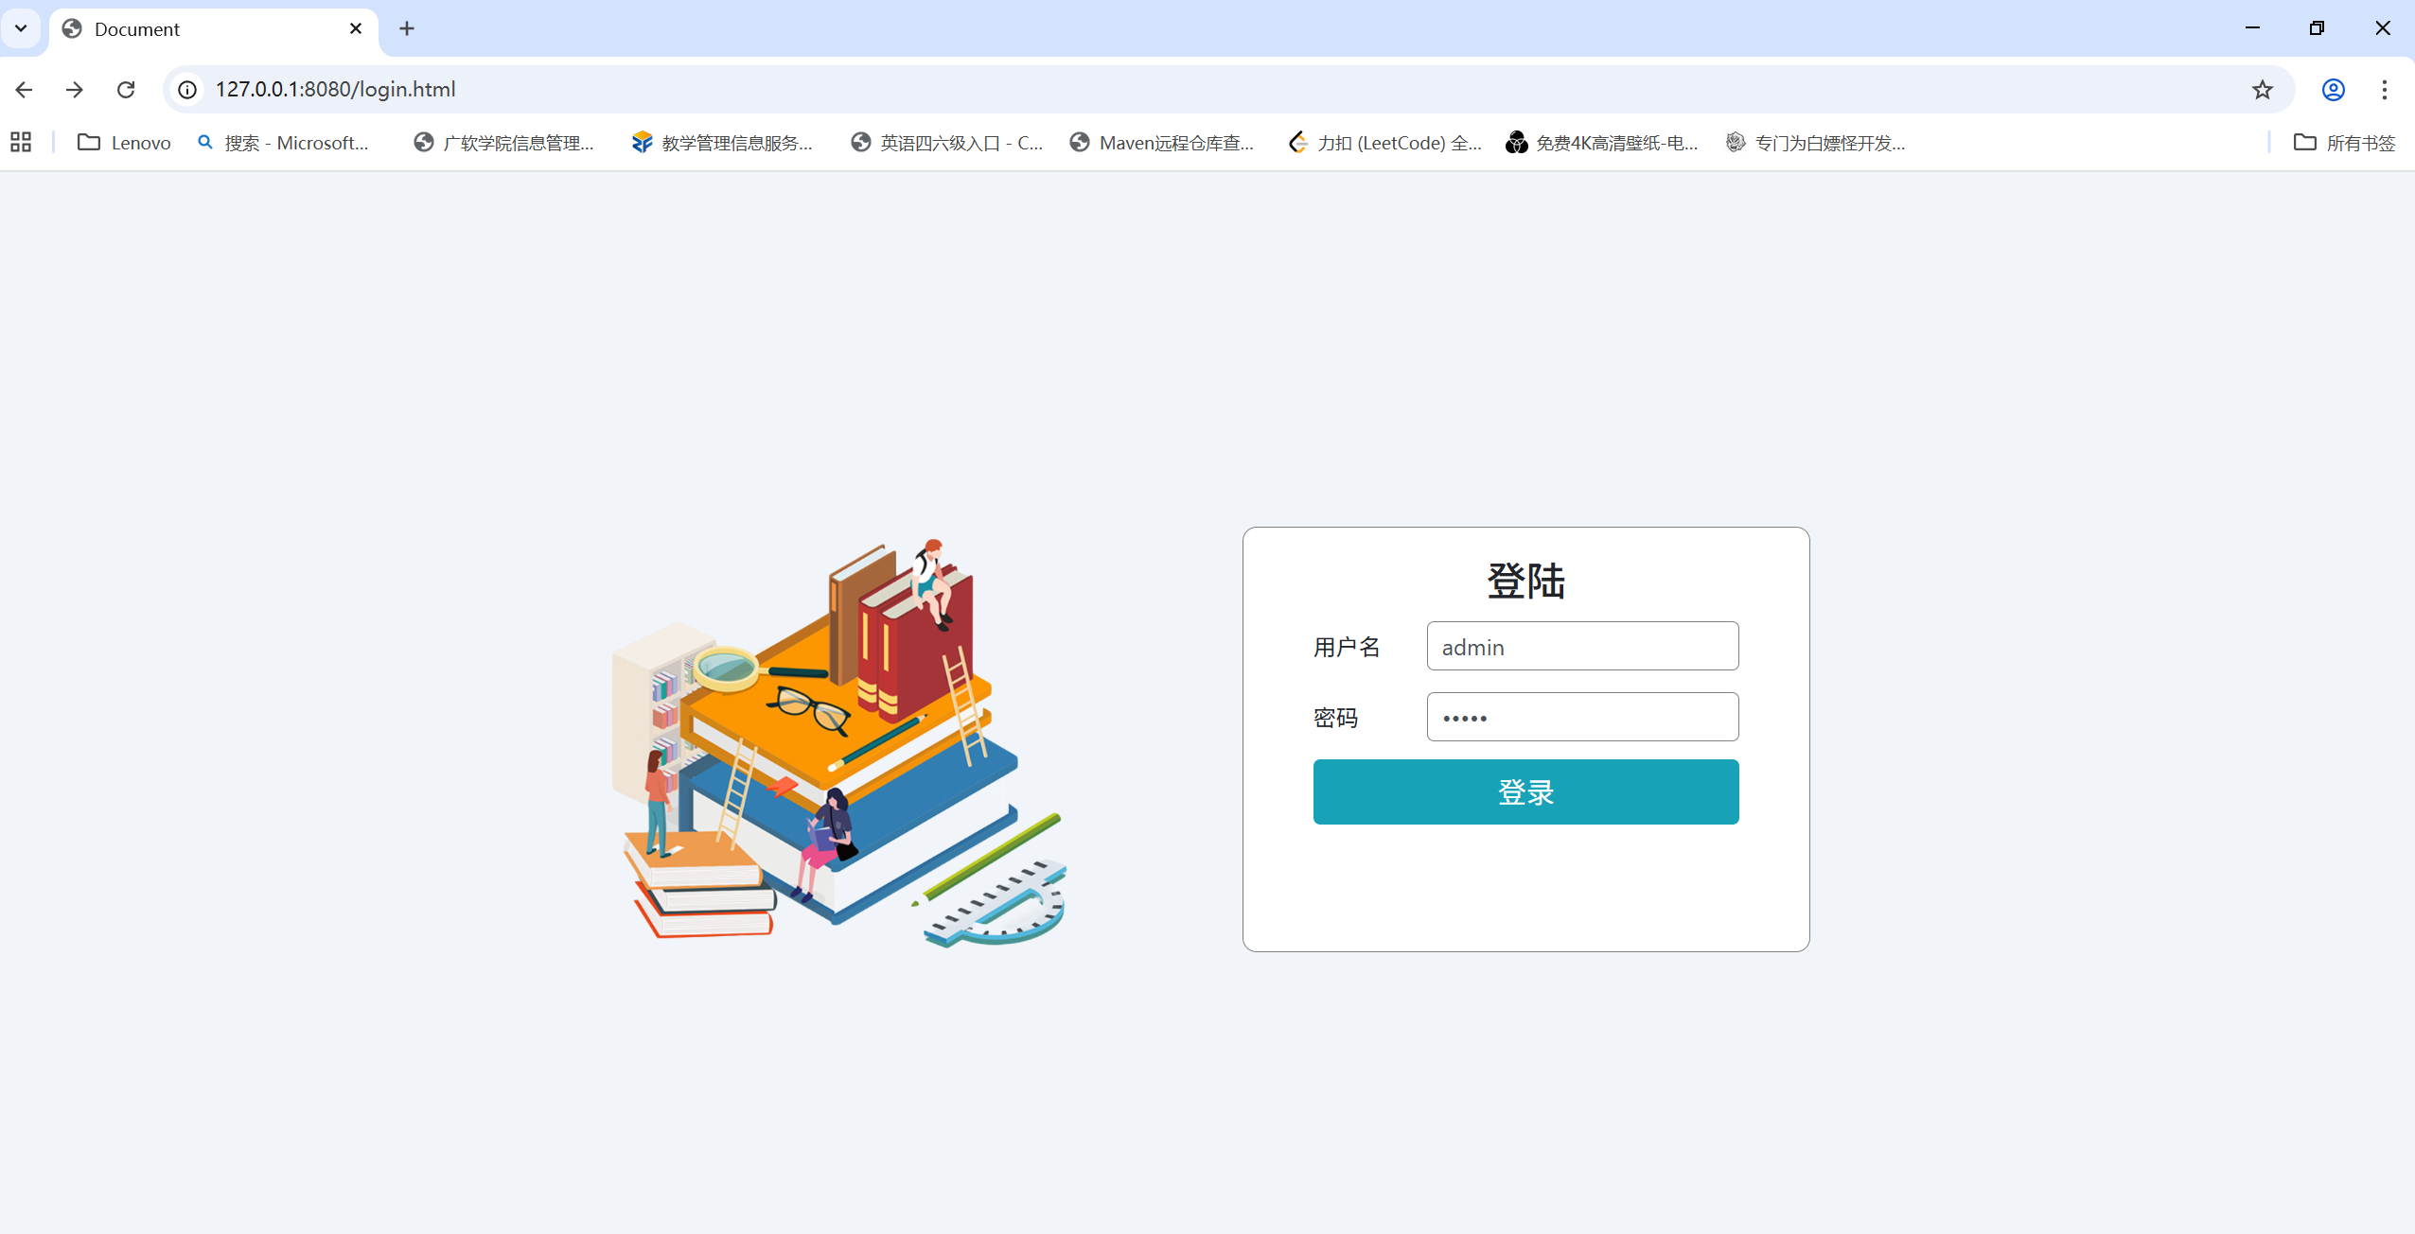
Task: Close the Document tab
Action: (x=356, y=28)
